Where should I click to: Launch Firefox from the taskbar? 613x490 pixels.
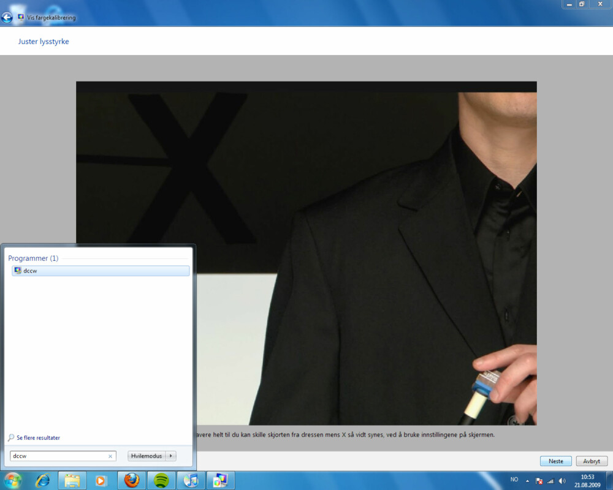[132, 481]
